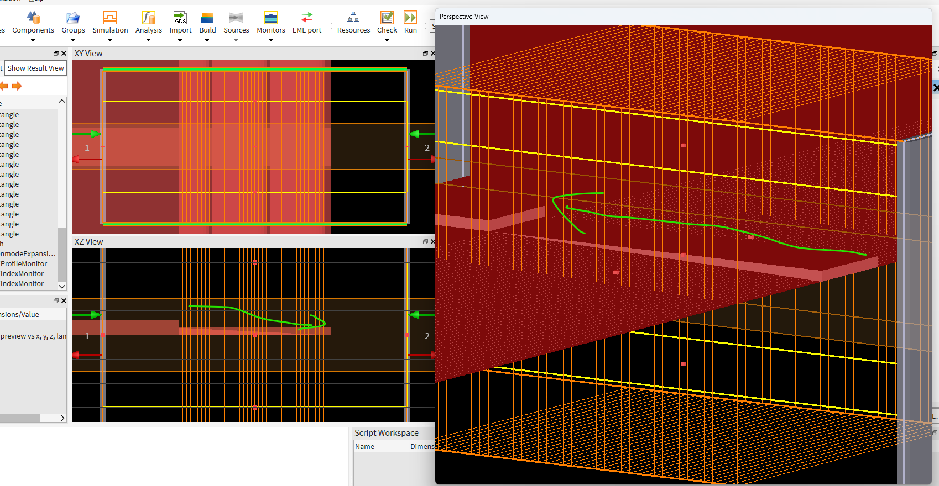Click the horizontal scrollbar right arrow in results panel
The width and height of the screenshot is (939, 486).
point(62,418)
